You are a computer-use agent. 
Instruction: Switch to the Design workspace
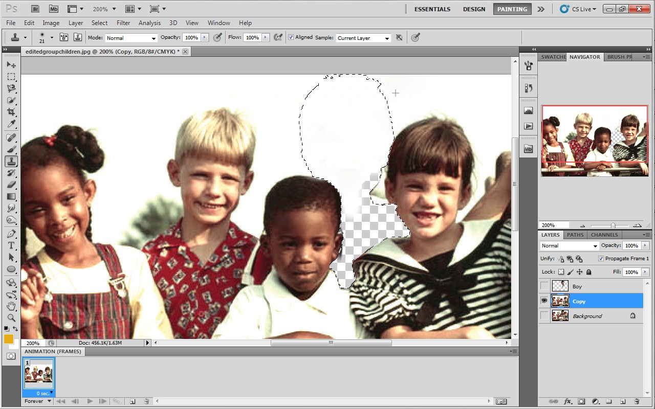474,9
